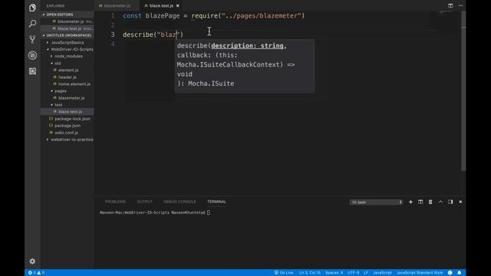
Task: Expand the JavaScriptBasics folder
Action: (x=67, y=43)
